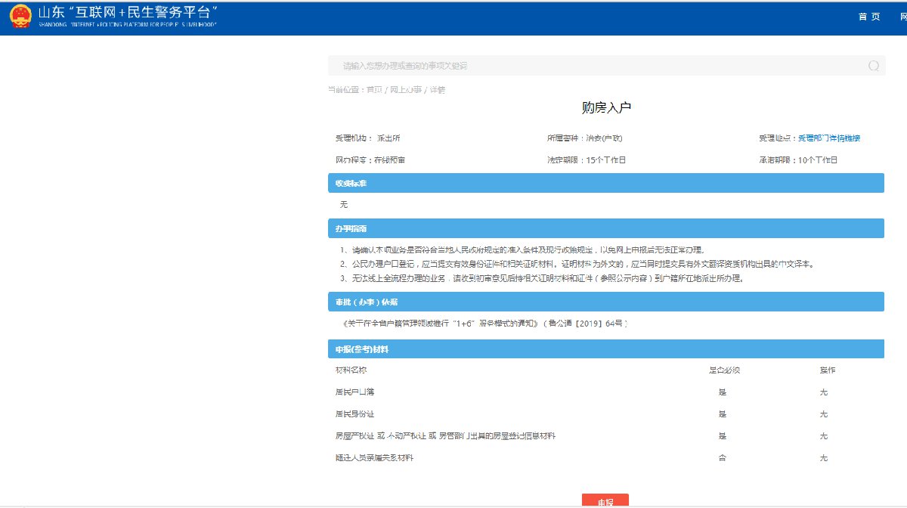Viewport: 907px width, 508px height.
Task: Click the national emblem logo
Action: 18,17
